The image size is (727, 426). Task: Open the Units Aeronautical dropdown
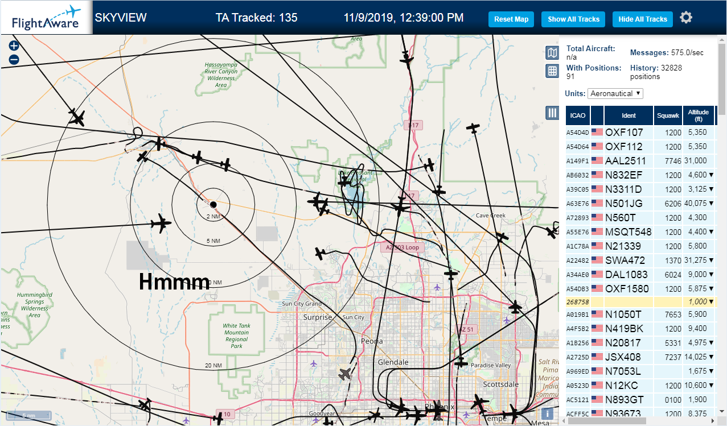pos(615,93)
